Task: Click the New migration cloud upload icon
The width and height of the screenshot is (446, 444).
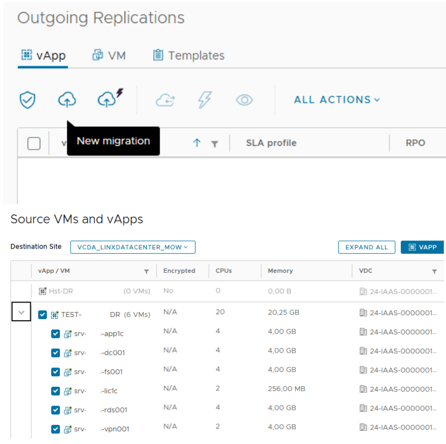Action: coord(67,100)
